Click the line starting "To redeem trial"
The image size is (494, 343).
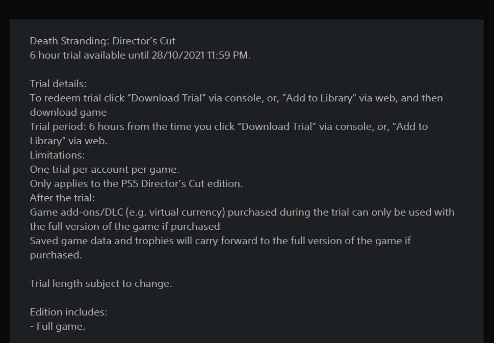pos(236,98)
